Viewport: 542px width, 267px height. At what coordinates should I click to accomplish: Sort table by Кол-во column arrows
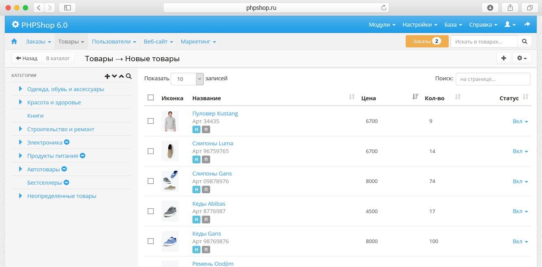pyautogui.click(x=458, y=97)
